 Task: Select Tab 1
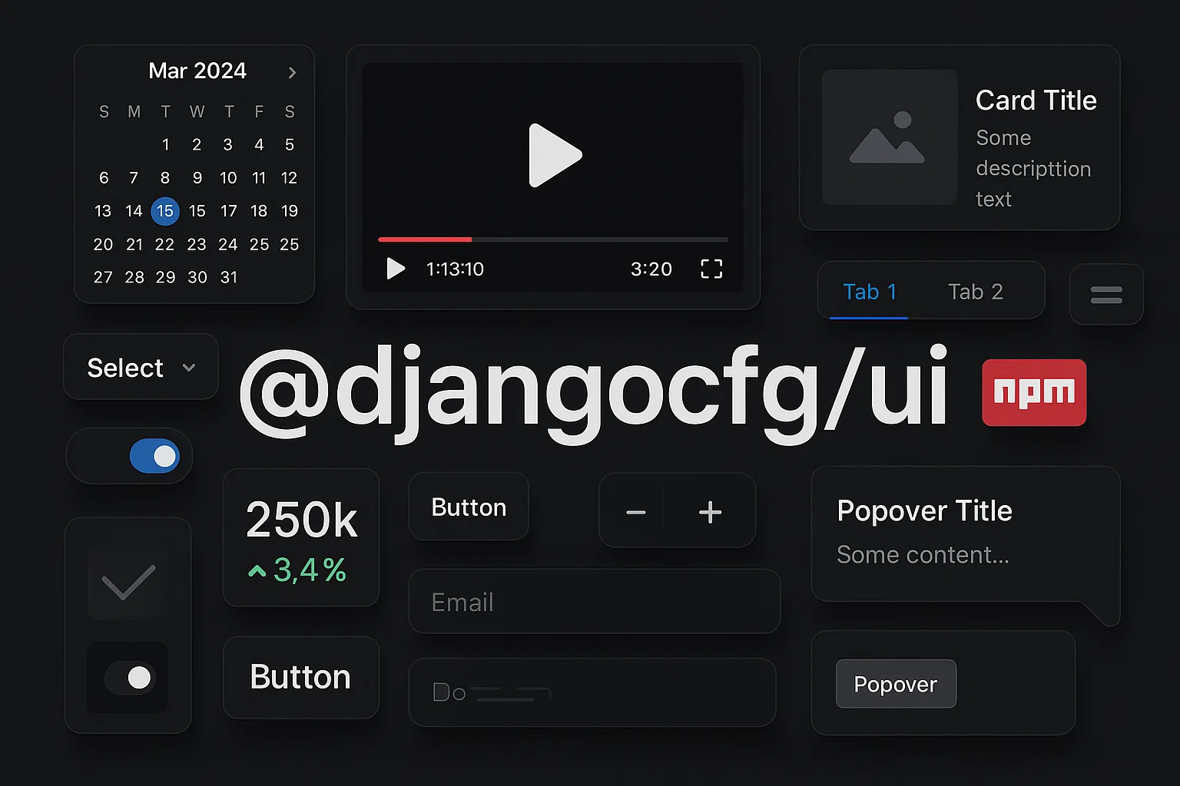(870, 292)
